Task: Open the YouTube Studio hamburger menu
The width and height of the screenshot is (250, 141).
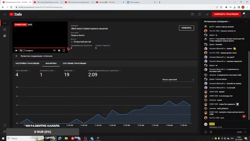Action: point(5,14)
